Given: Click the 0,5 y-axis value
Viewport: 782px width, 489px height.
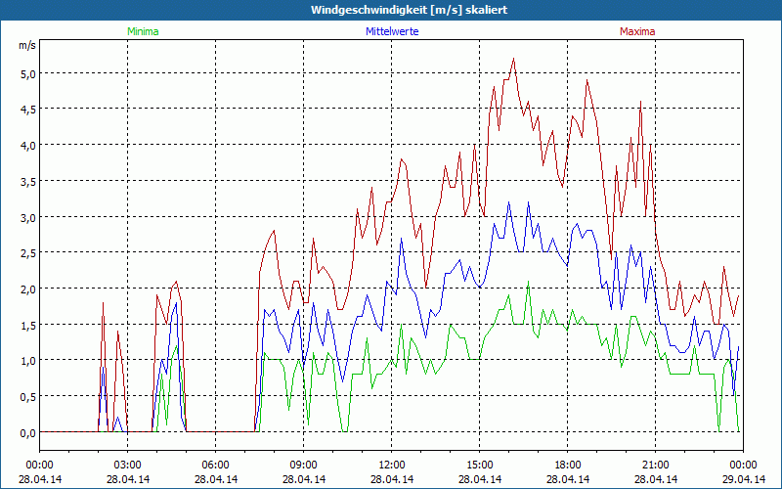Looking at the screenshot, I should coord(28,397).
